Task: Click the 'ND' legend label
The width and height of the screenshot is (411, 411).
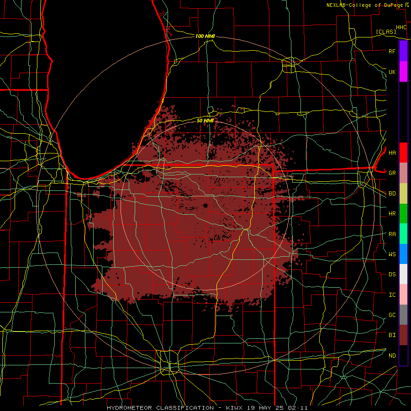Action: coord(392,356)
